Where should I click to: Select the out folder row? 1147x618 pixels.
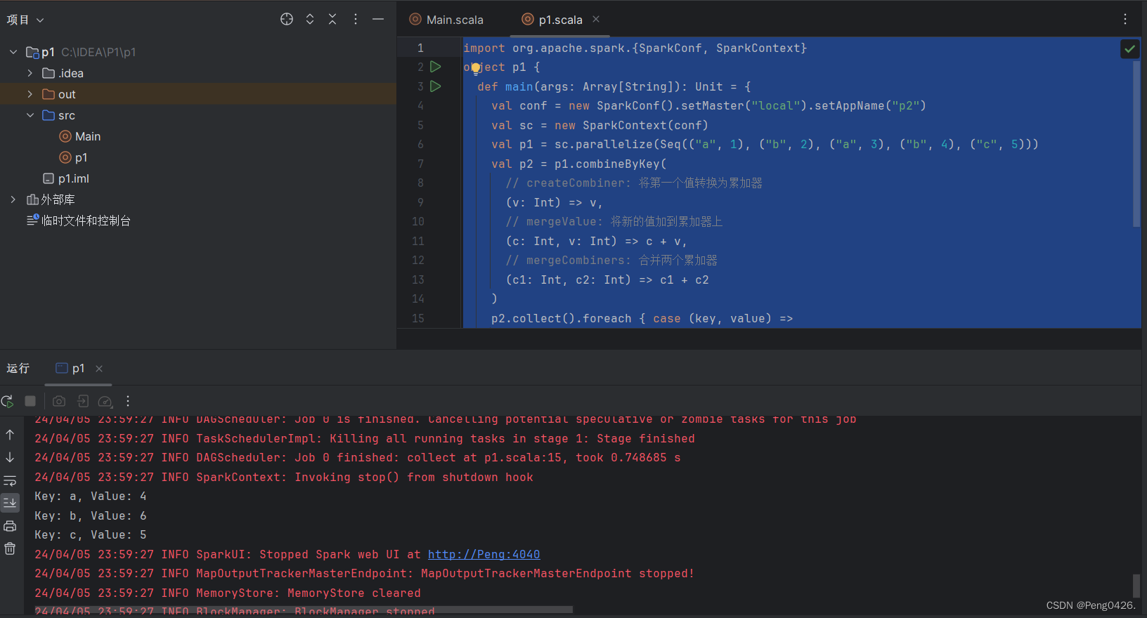point(198,94)
